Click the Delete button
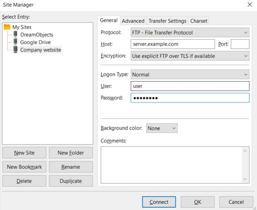This screenshot has height=210, width=257. pos(24,181)
